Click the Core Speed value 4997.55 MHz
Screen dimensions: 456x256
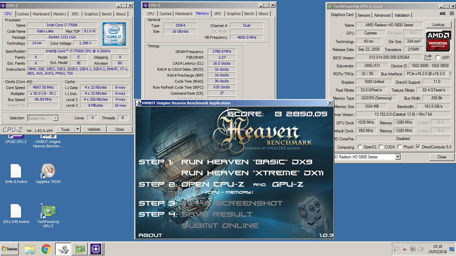[x=44, y=88]
